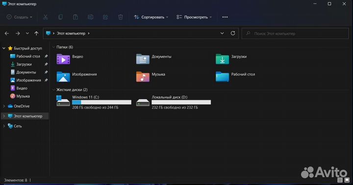This screenshot has width=353, height=185.
Task: Click 'Элементов: 8' in status bar
Action: tap(15, 180)
